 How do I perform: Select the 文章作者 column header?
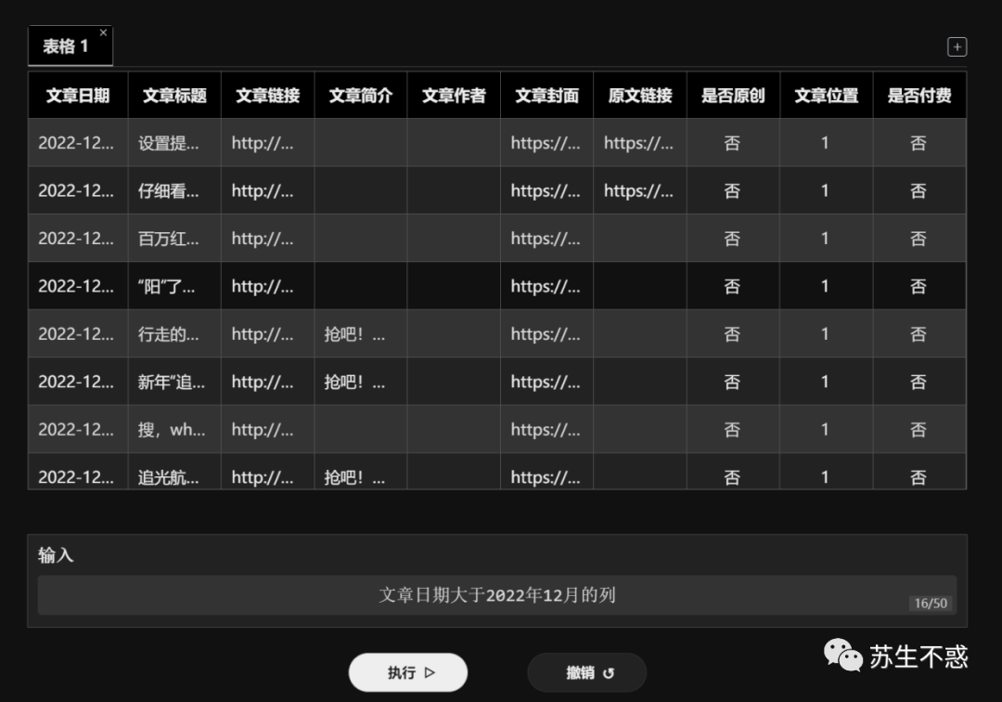point(453,94)
